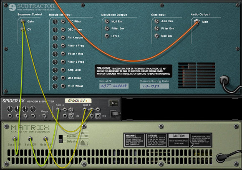Click the Matrix PATENTS label
This screenshot has width=242, height=170.
(x=156, y=140)
